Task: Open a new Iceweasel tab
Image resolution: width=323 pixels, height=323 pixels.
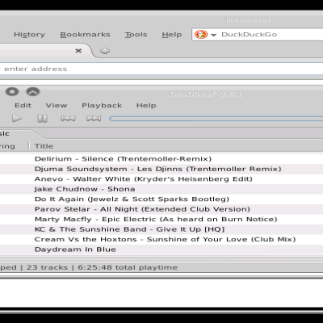Action: 105,51
